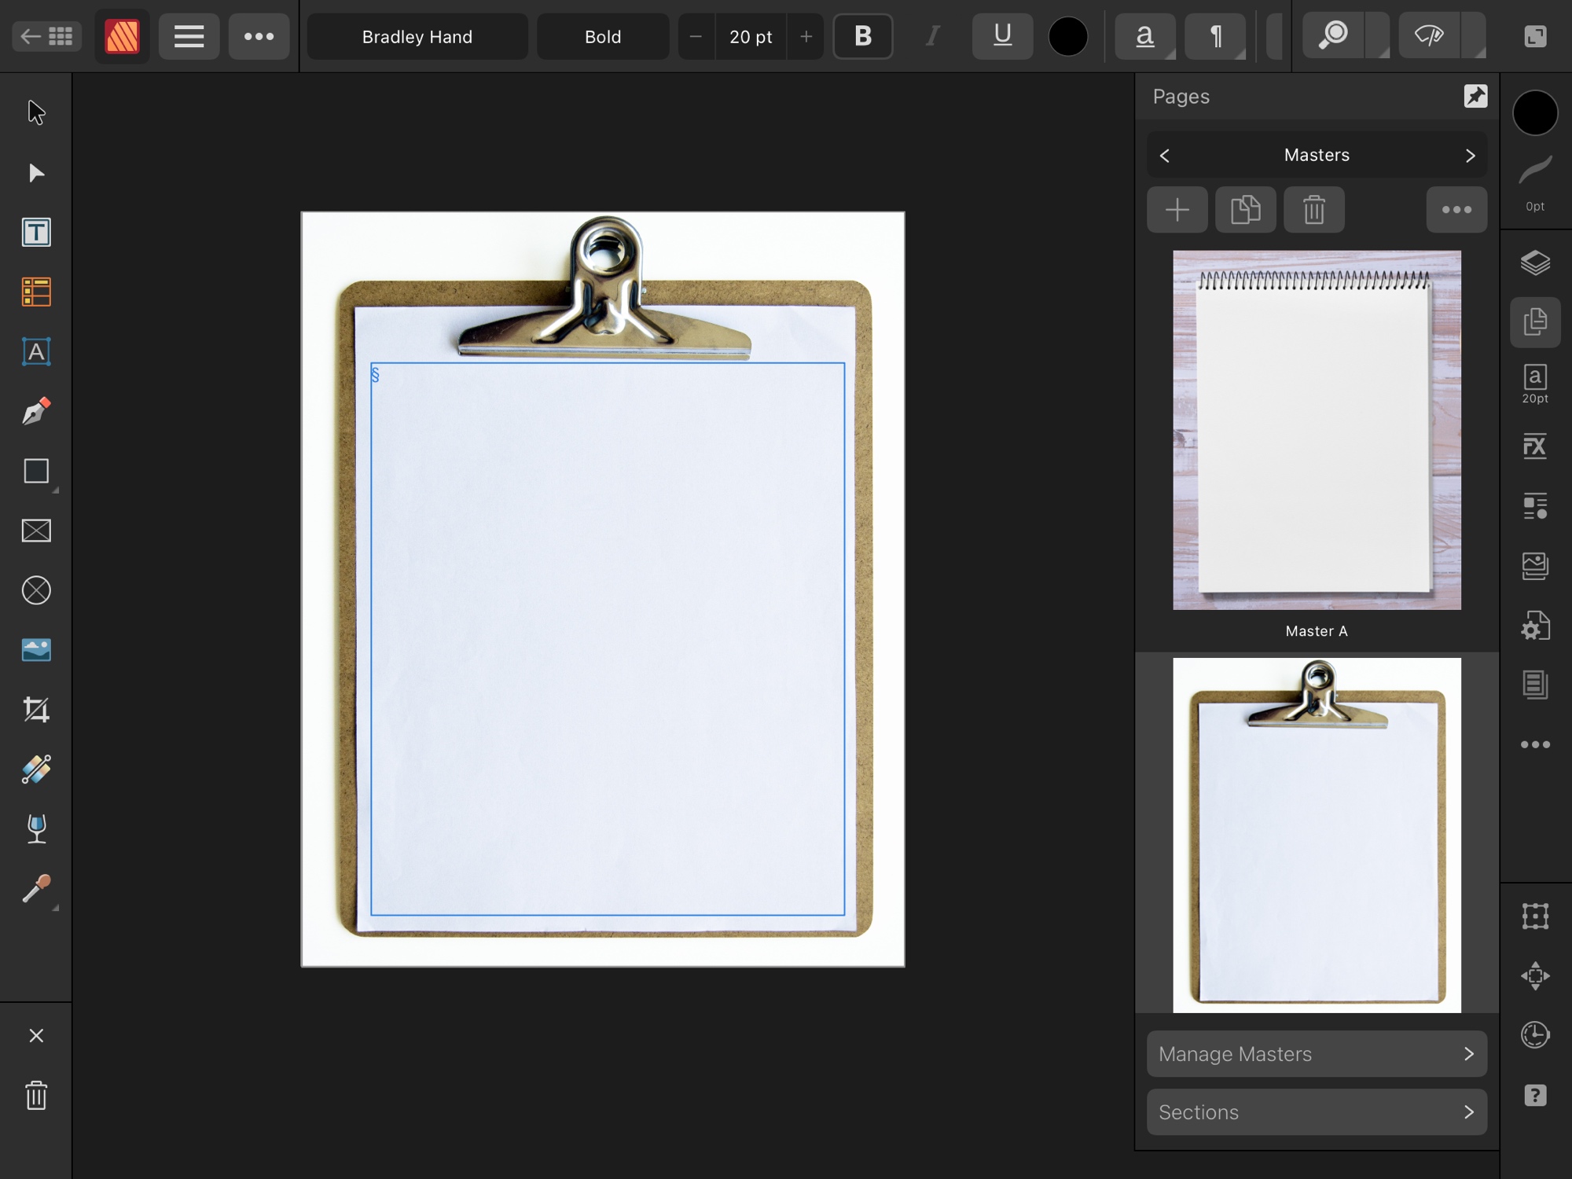Select the Color Picker eyedropper tool
1572x1179 pixels.
point(36,889)
